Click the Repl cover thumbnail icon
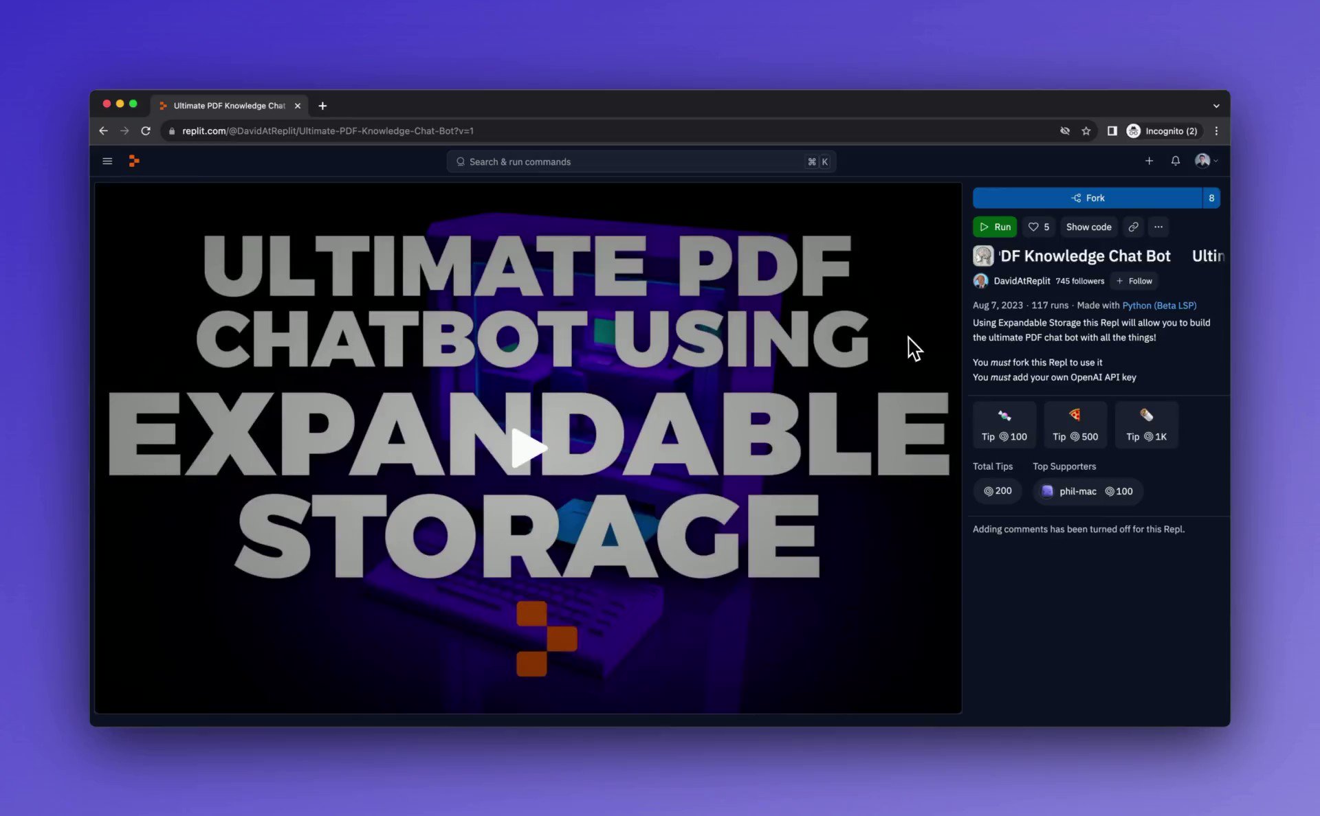The width and height of the screenshot is (1320, 816). (x=983, y=256)
